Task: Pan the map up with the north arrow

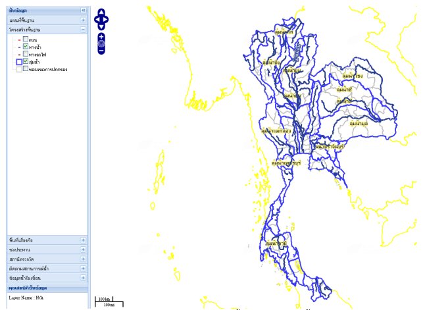Action: coord(101,13)
